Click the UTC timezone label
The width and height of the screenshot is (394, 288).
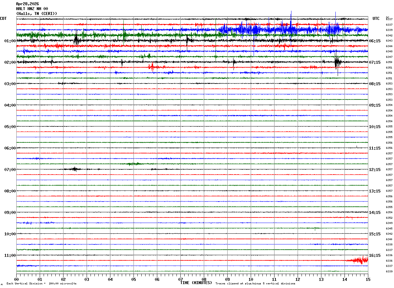coord(376,19)
